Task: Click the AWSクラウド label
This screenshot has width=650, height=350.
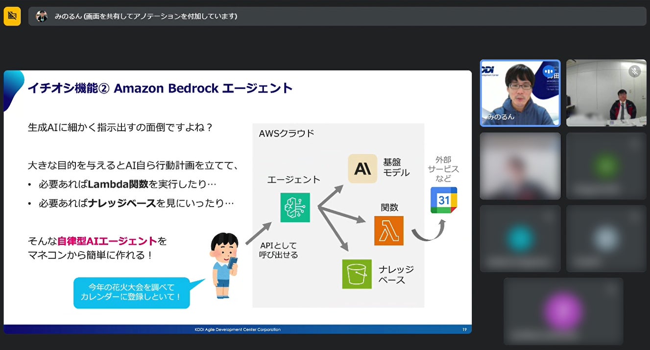Action: pos(287,133)
